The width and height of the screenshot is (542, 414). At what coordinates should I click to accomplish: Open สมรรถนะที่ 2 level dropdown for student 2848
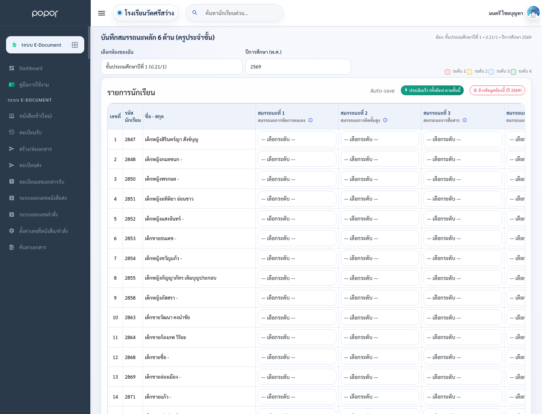[380, 159]
